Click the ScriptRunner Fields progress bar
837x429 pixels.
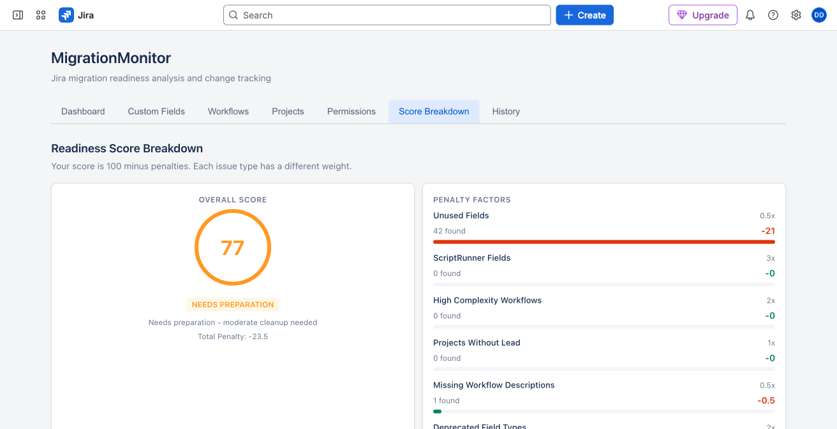[604, 284]
